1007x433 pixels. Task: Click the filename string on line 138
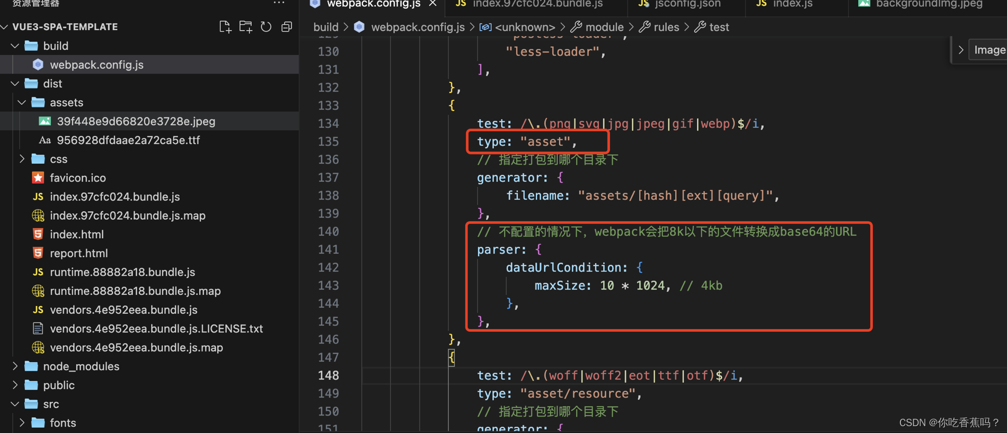point(675,195)
